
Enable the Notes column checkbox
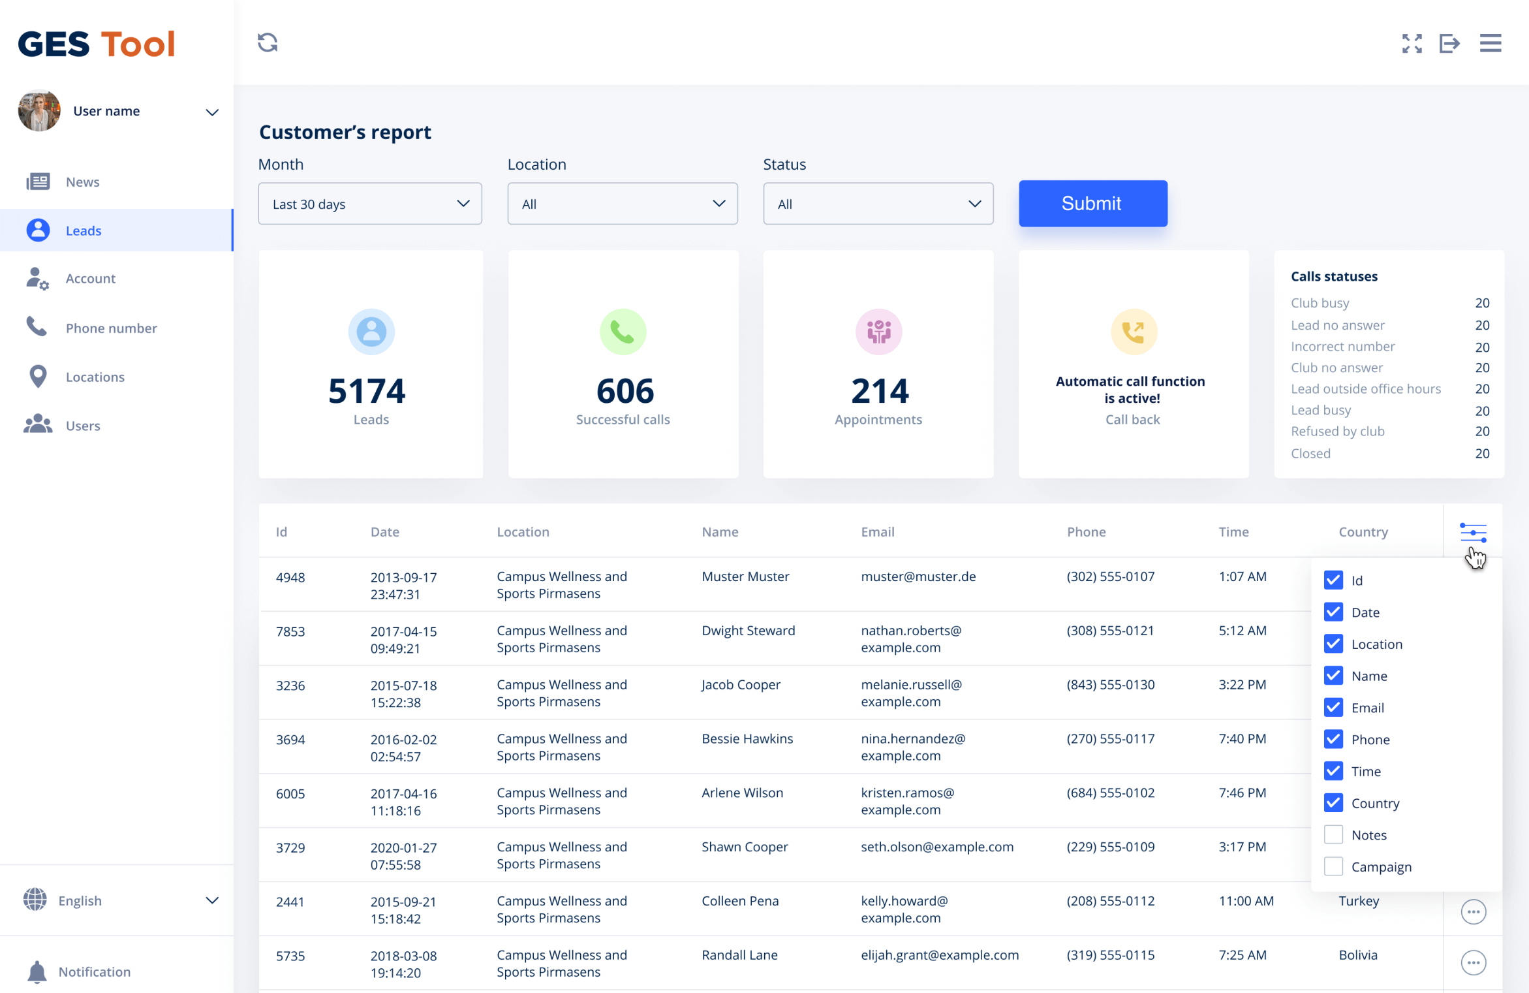[1333, 834]
